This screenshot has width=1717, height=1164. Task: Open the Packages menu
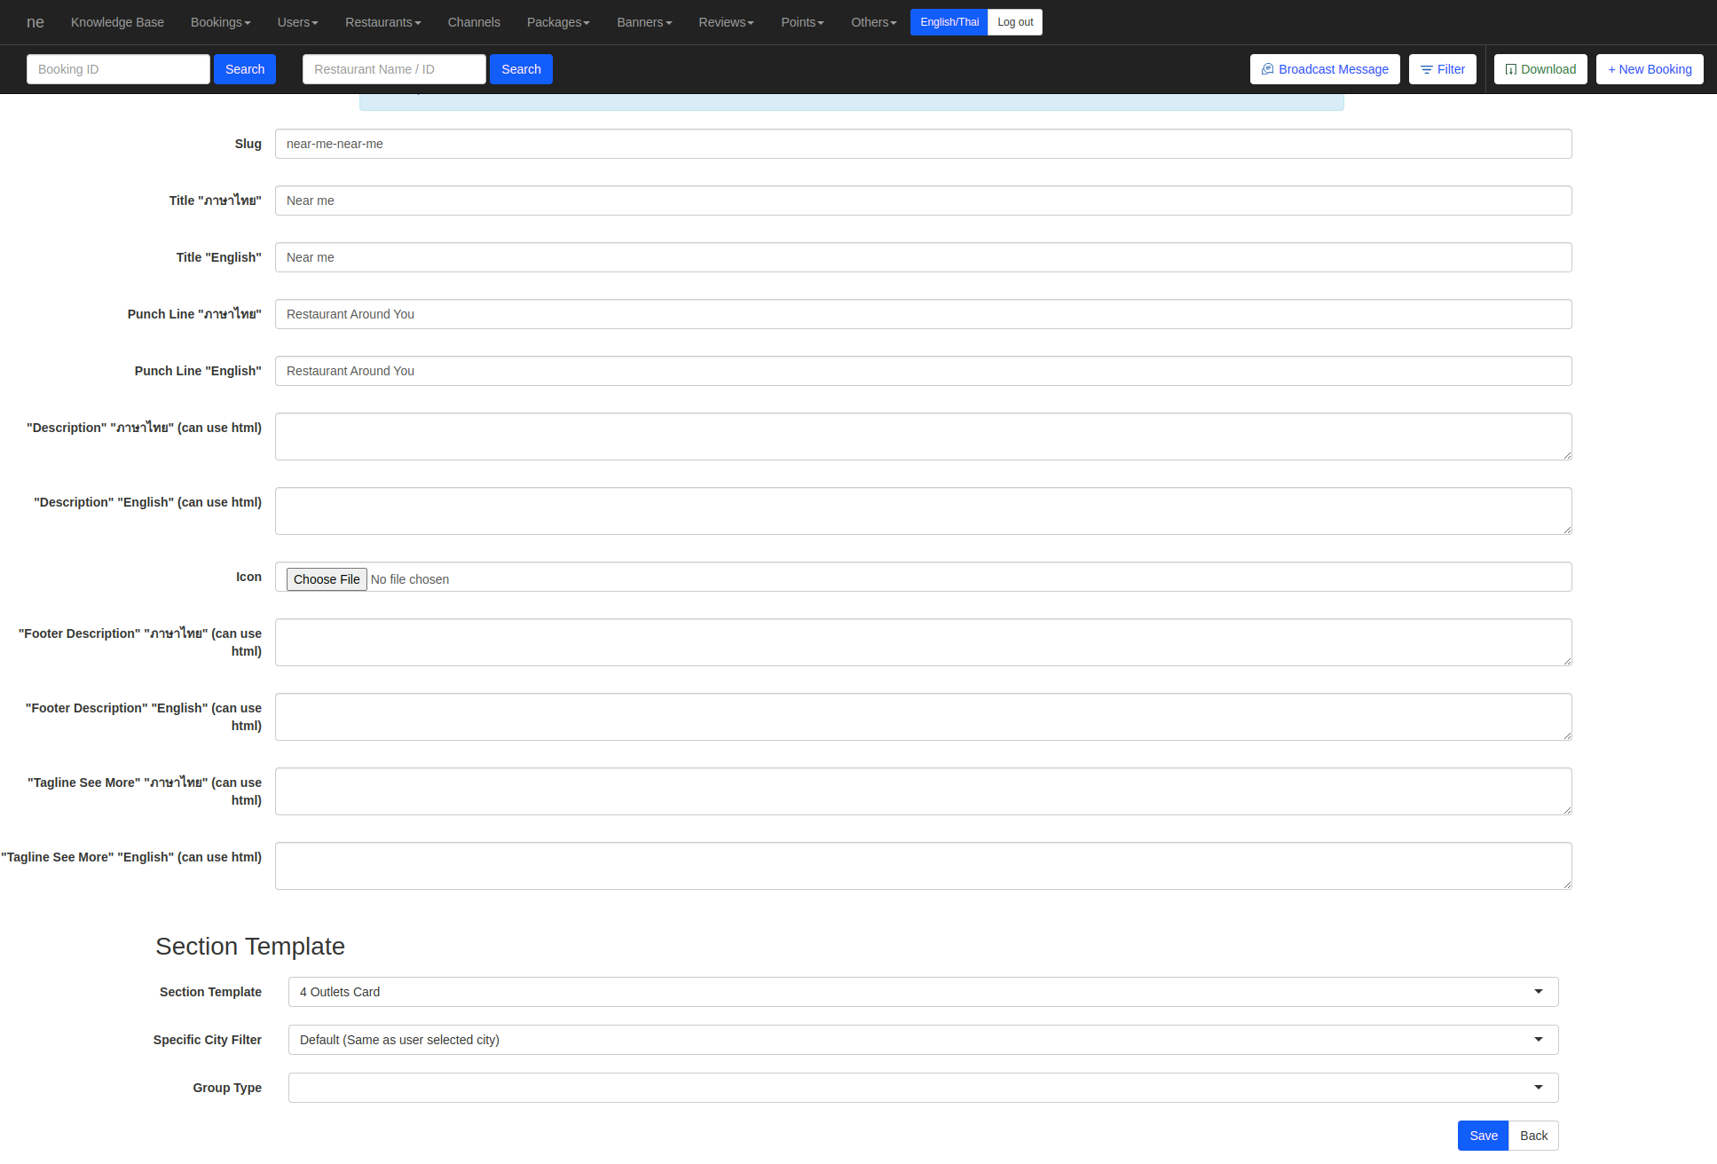pos(557,22)
